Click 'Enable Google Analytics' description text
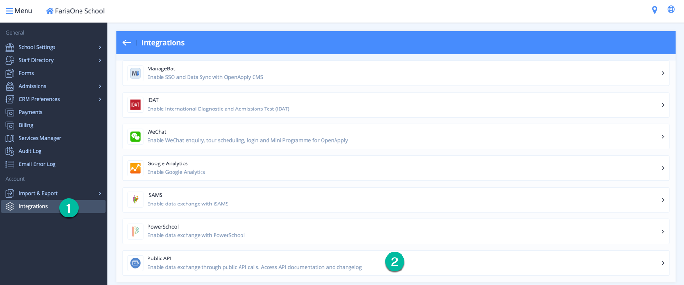Image resolution: width=684 pixels, height=285 pixels. (176, 172)
